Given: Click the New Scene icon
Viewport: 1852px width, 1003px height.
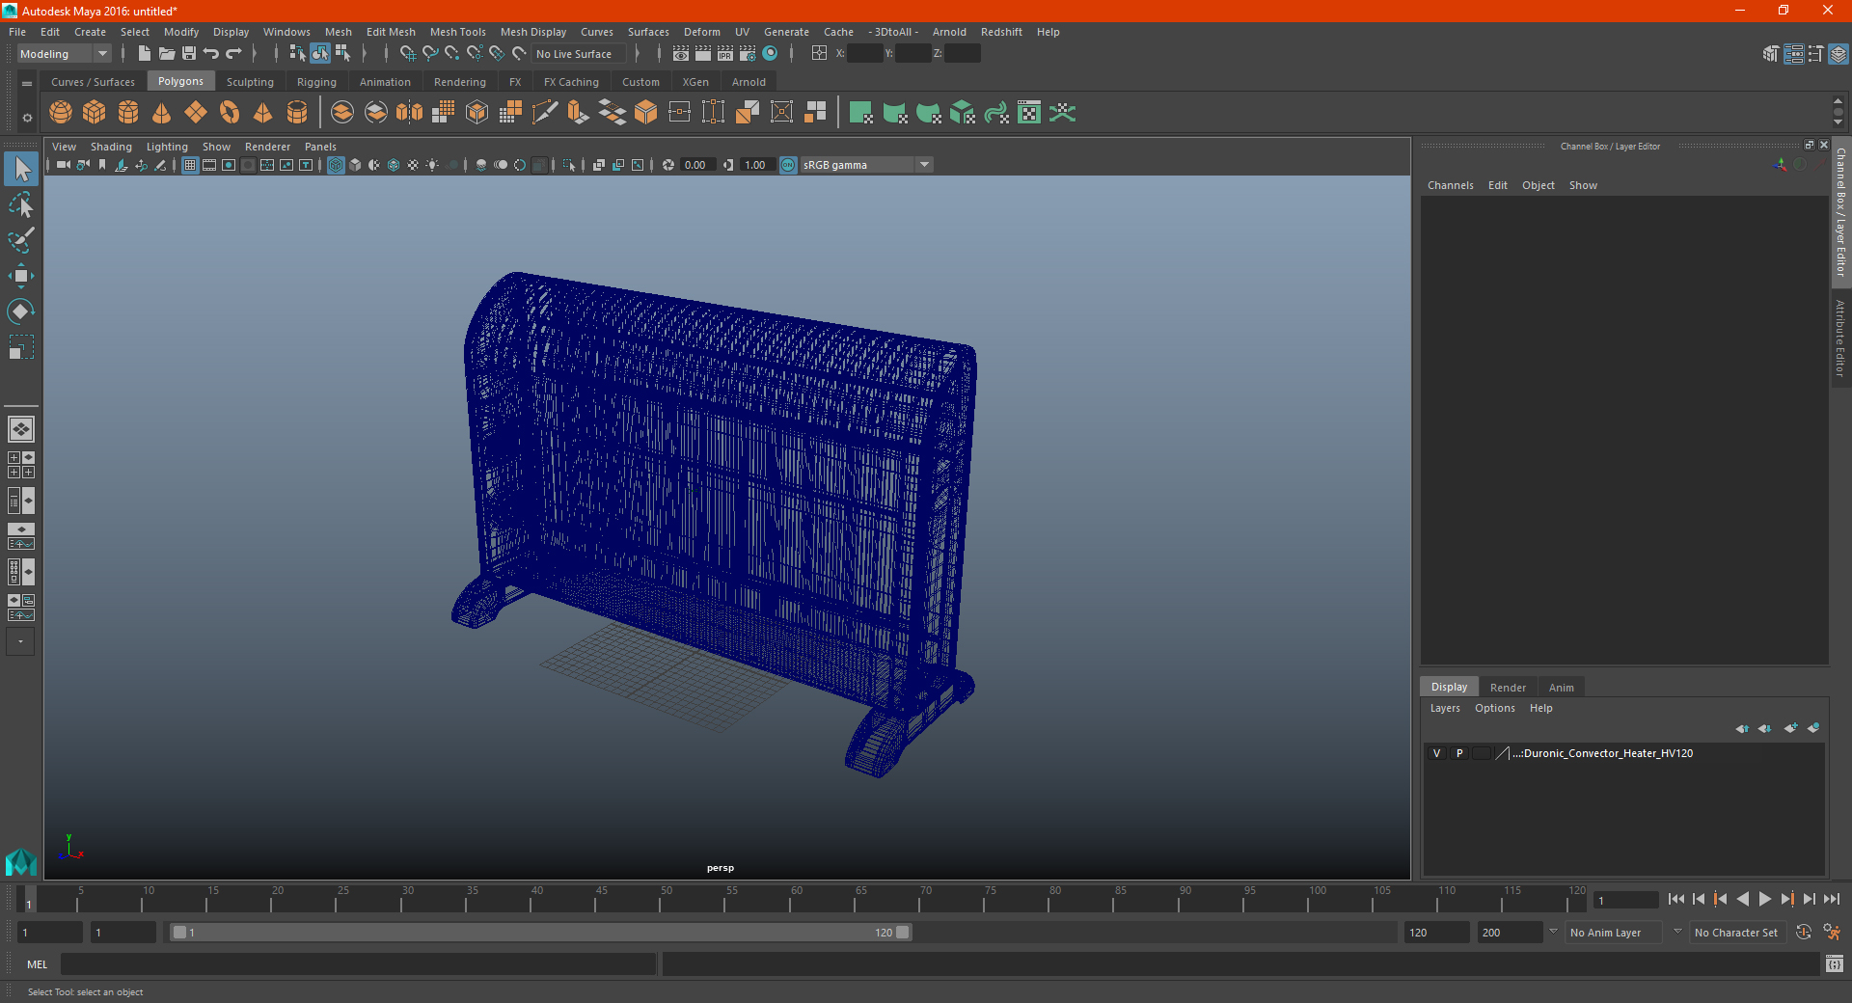Looking at the screenshot, I should coord(144,54).
